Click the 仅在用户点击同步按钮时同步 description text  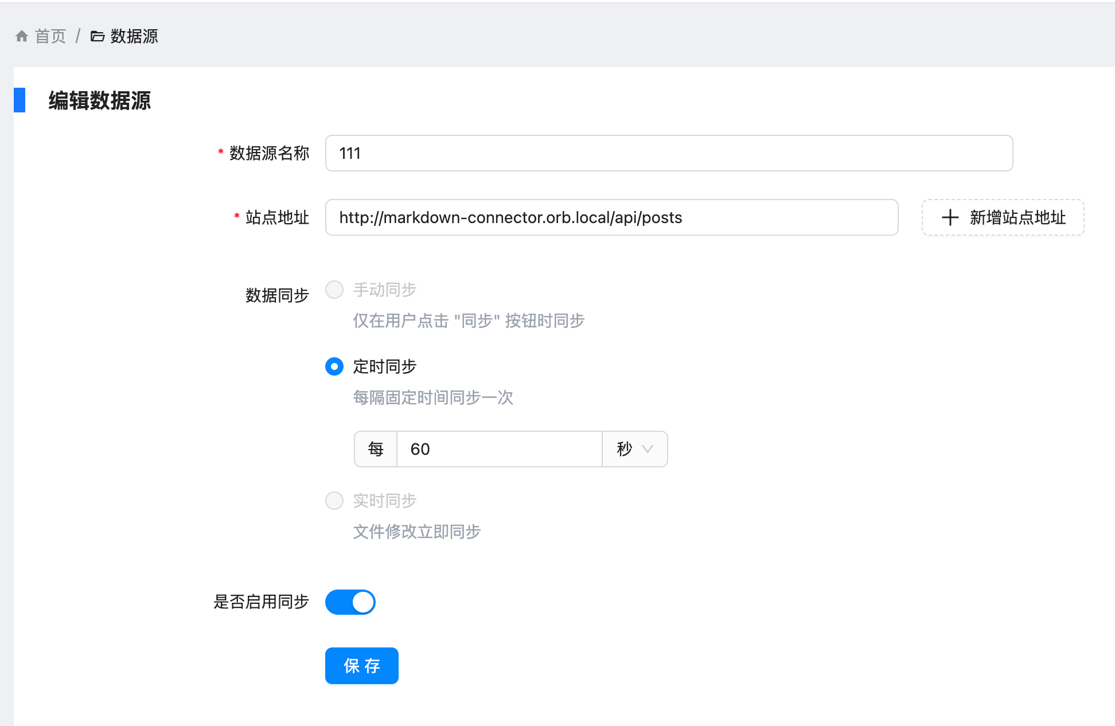pyautogui.click(x=469, y=321)
